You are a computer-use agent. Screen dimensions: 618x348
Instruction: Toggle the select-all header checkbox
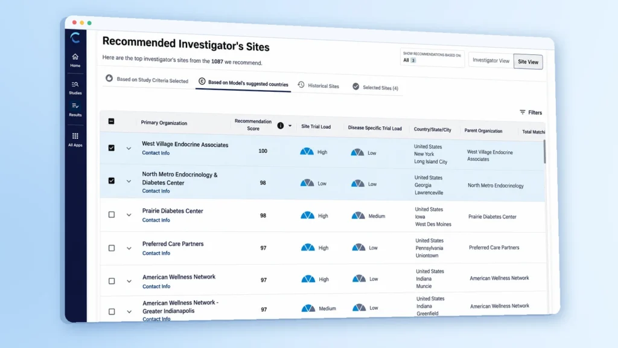pyautogui.click(x=111, y=121)
